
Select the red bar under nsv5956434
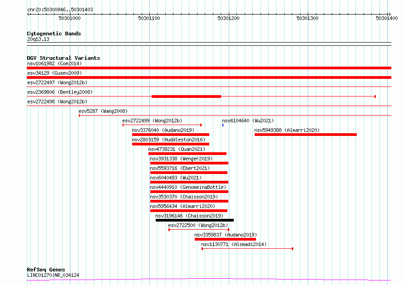(189, 211)
